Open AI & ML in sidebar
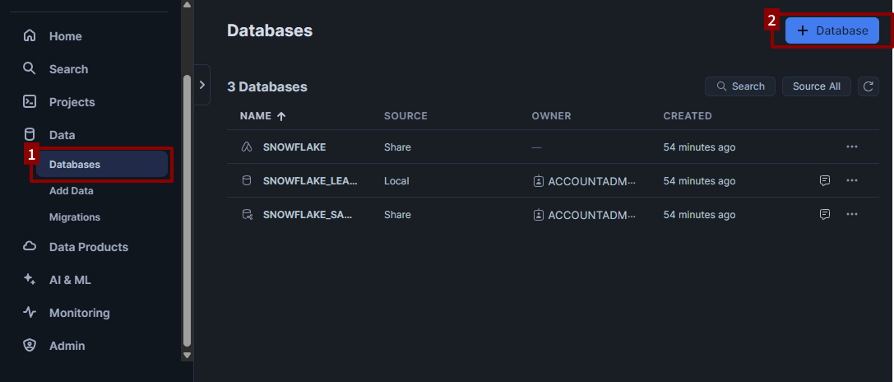 (70, 281)
